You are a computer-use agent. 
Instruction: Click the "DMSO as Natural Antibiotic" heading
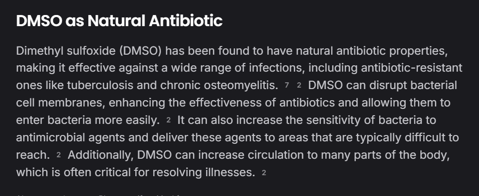coord(119,21)
